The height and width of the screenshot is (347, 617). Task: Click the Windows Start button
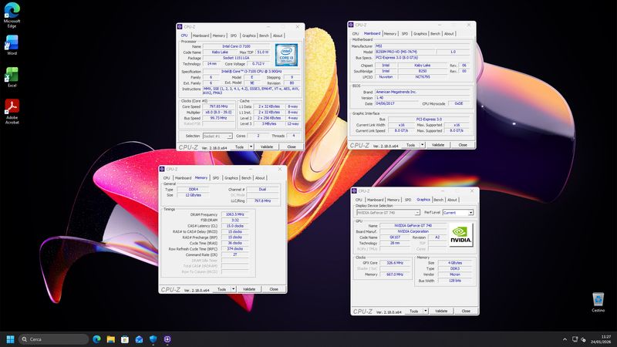point(11,339)
